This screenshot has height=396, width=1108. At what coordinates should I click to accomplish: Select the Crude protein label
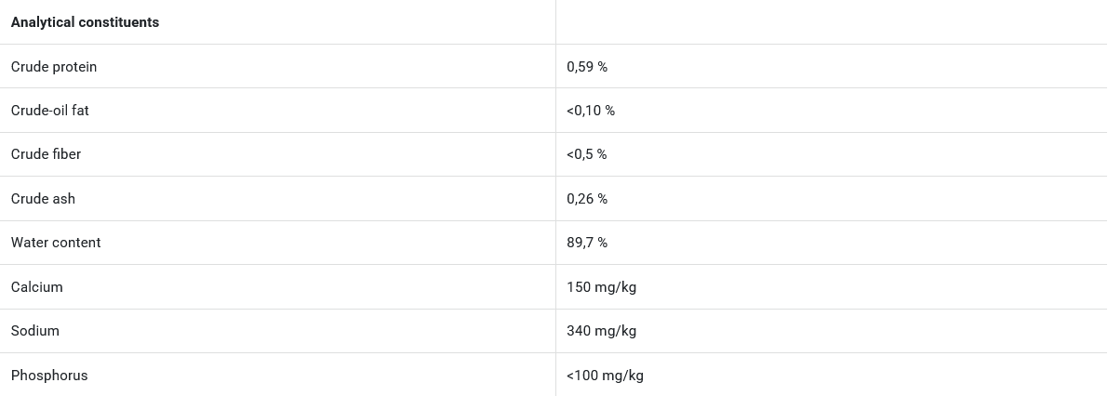pyautogui.click(x=54, y=67)
